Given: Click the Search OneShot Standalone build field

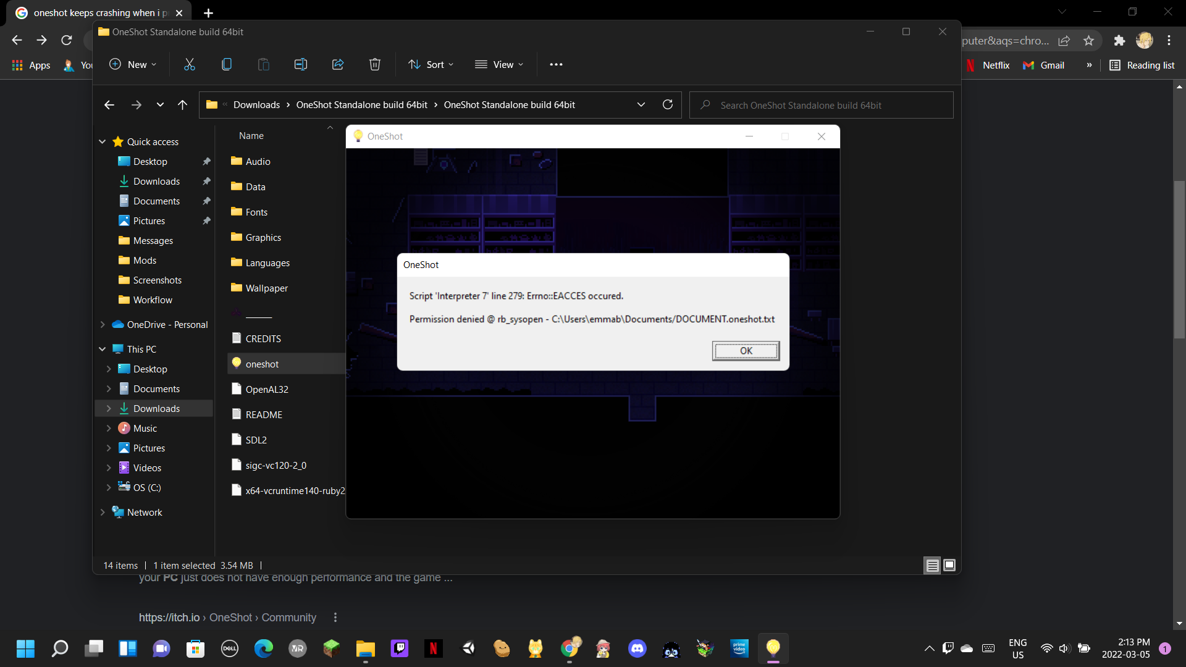Looking at the screenshot, I should pos(822,105).
